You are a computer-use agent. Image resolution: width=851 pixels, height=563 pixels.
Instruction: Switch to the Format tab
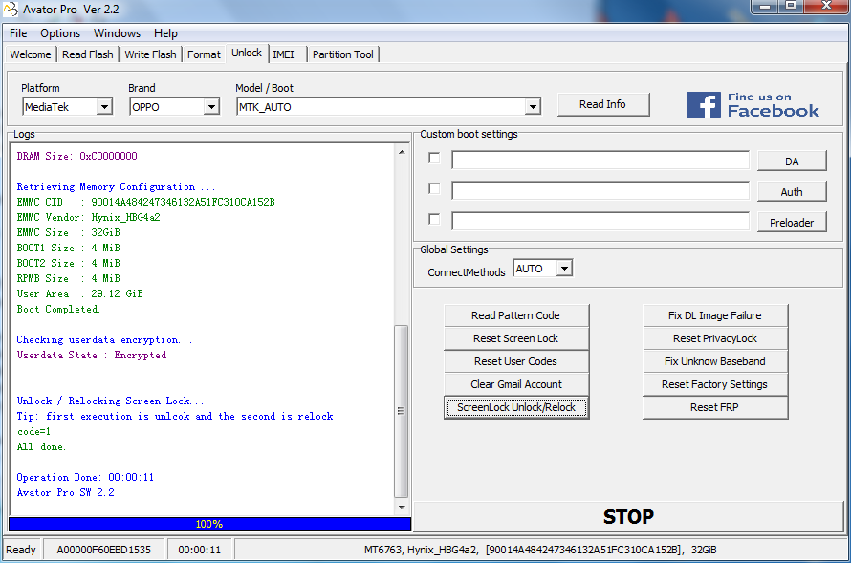pos(204,54)
